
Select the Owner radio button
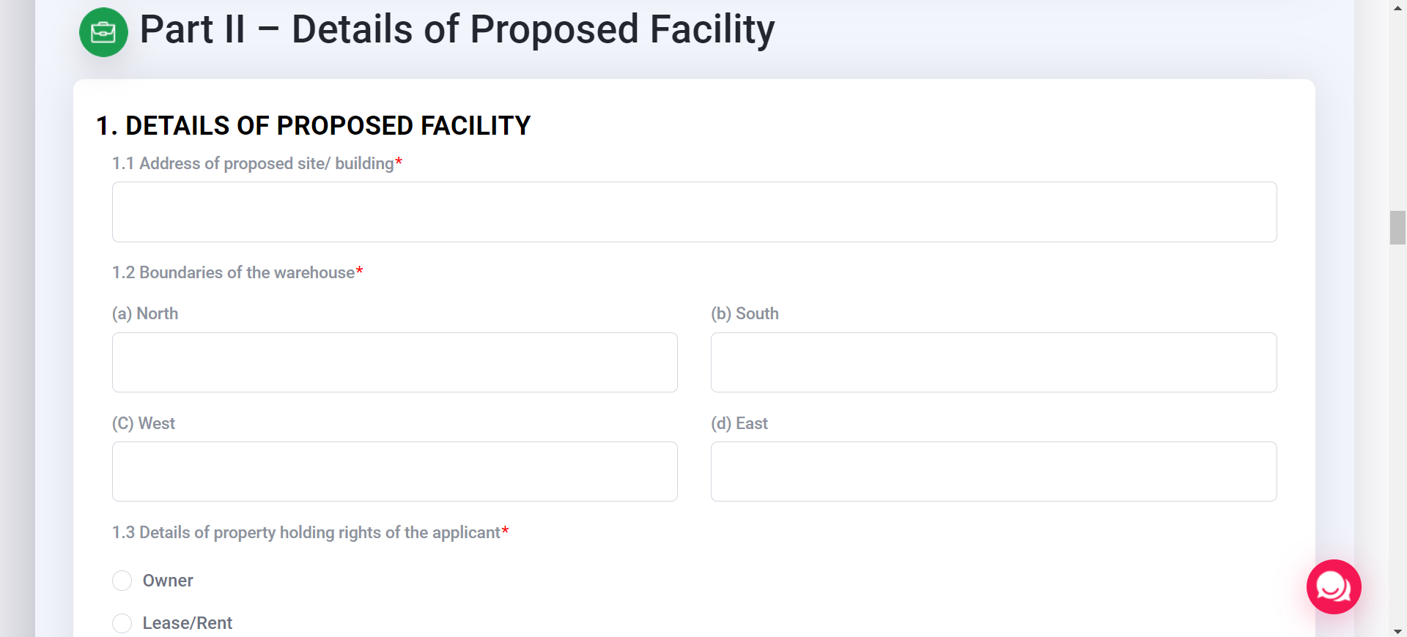coord(122,581)
